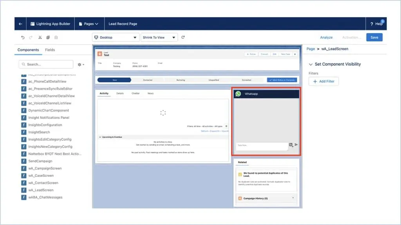The height and width of the screenshot is (225, 401).
Task: Click the WhatsApp logo in component header
Action: coord(238,94)
